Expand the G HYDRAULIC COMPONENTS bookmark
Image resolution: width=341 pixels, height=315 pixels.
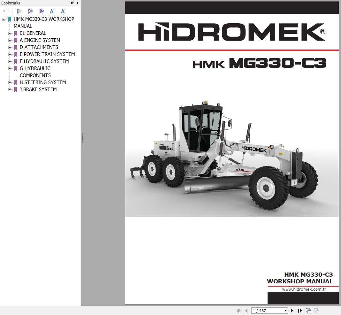[10, 68]
